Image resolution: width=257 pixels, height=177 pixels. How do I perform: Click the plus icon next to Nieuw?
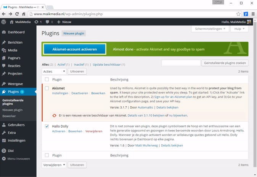59,22
